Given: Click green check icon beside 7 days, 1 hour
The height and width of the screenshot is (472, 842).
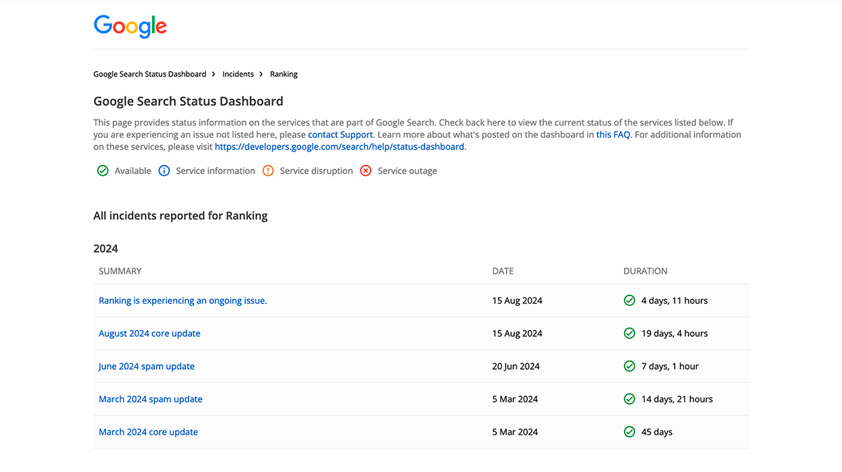Looking at the screenshot, I should click(629, 366).
